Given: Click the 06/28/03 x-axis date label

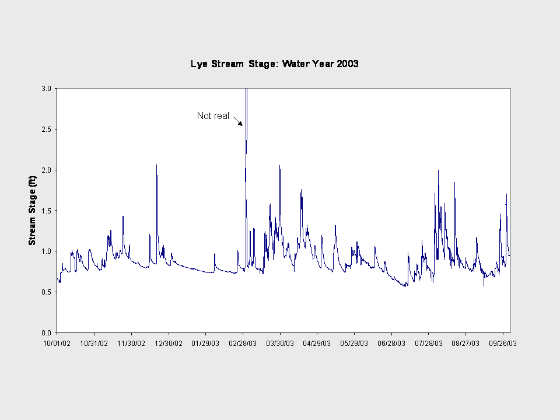Looking at the screenshot, I should 391,343.
